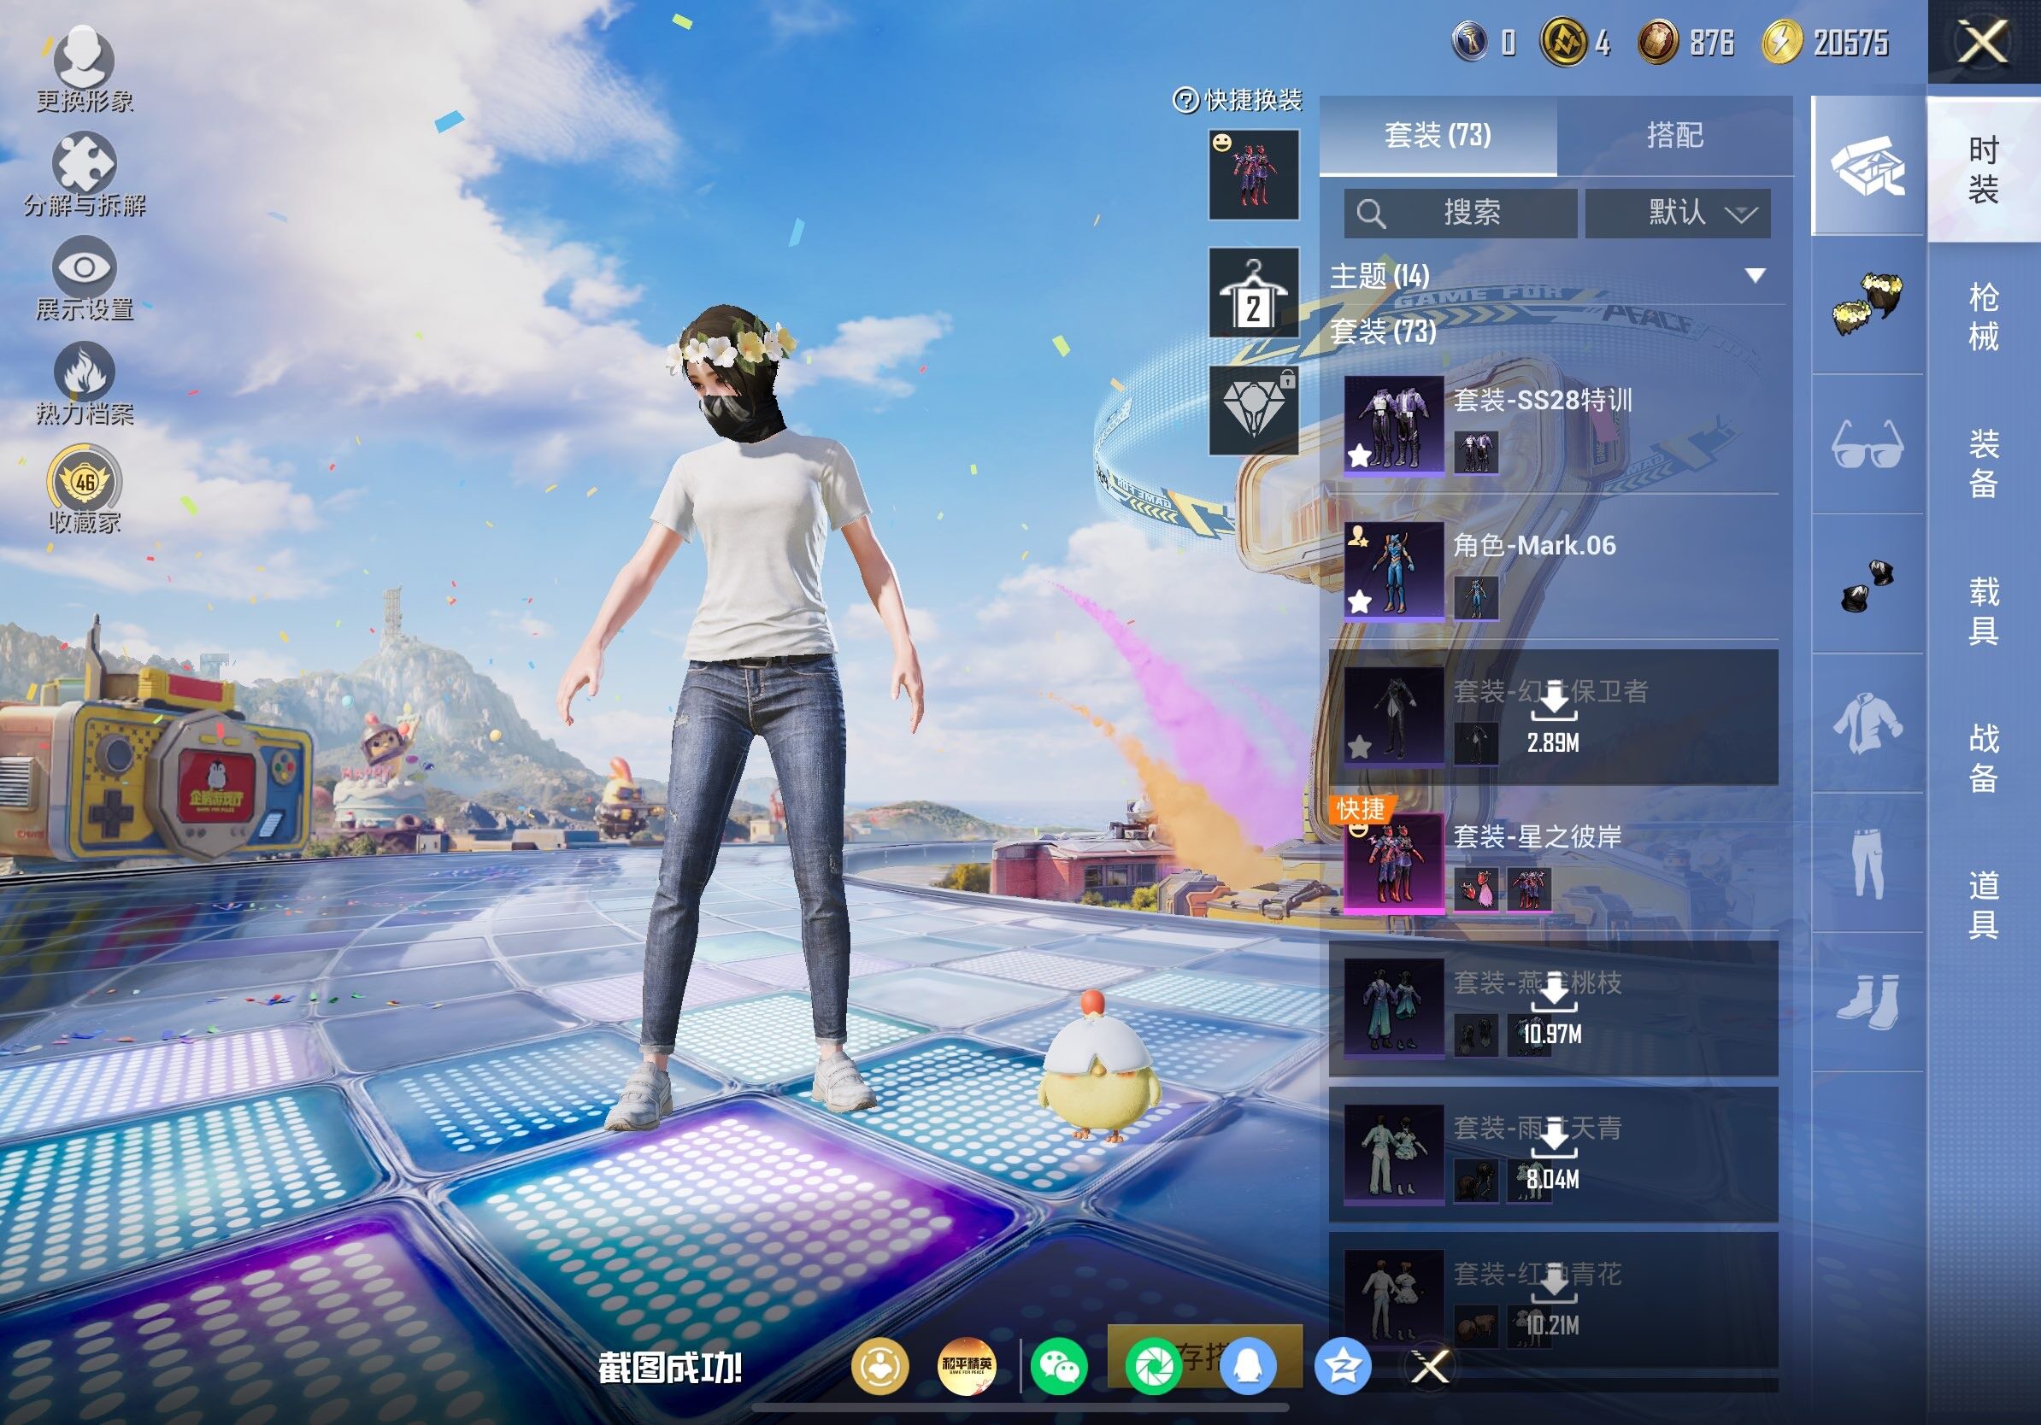Share screenshot via WeChat icon
This screenshot has width=2041, height=1425.
pos(1060,1366)
